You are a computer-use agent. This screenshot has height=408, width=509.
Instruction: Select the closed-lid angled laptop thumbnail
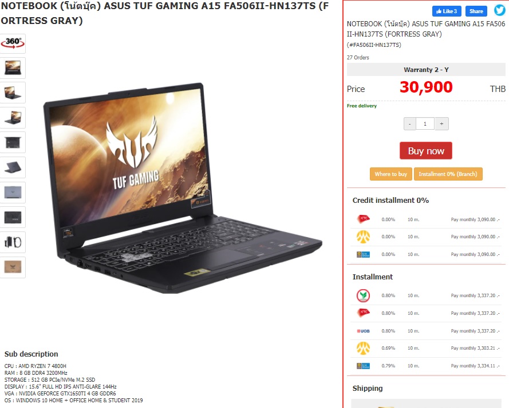tap(13, 167)
